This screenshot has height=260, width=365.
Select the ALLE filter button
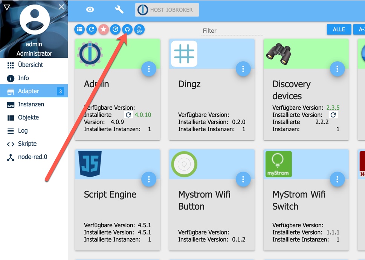pos(339,29)
